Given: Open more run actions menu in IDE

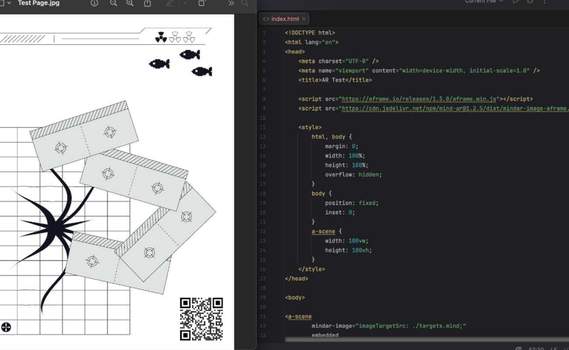Looking at the screenshot, I should [x=545, y=2].
